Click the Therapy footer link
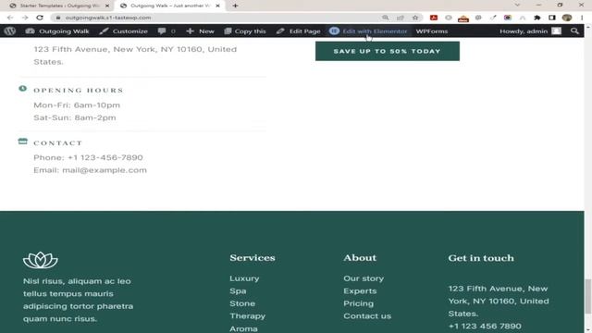The width and height of the screenshot is (592, 333). (247, 316)
